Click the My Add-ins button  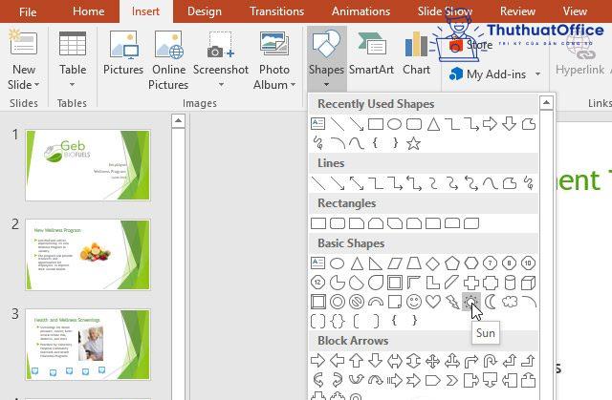tap(488, 74)
